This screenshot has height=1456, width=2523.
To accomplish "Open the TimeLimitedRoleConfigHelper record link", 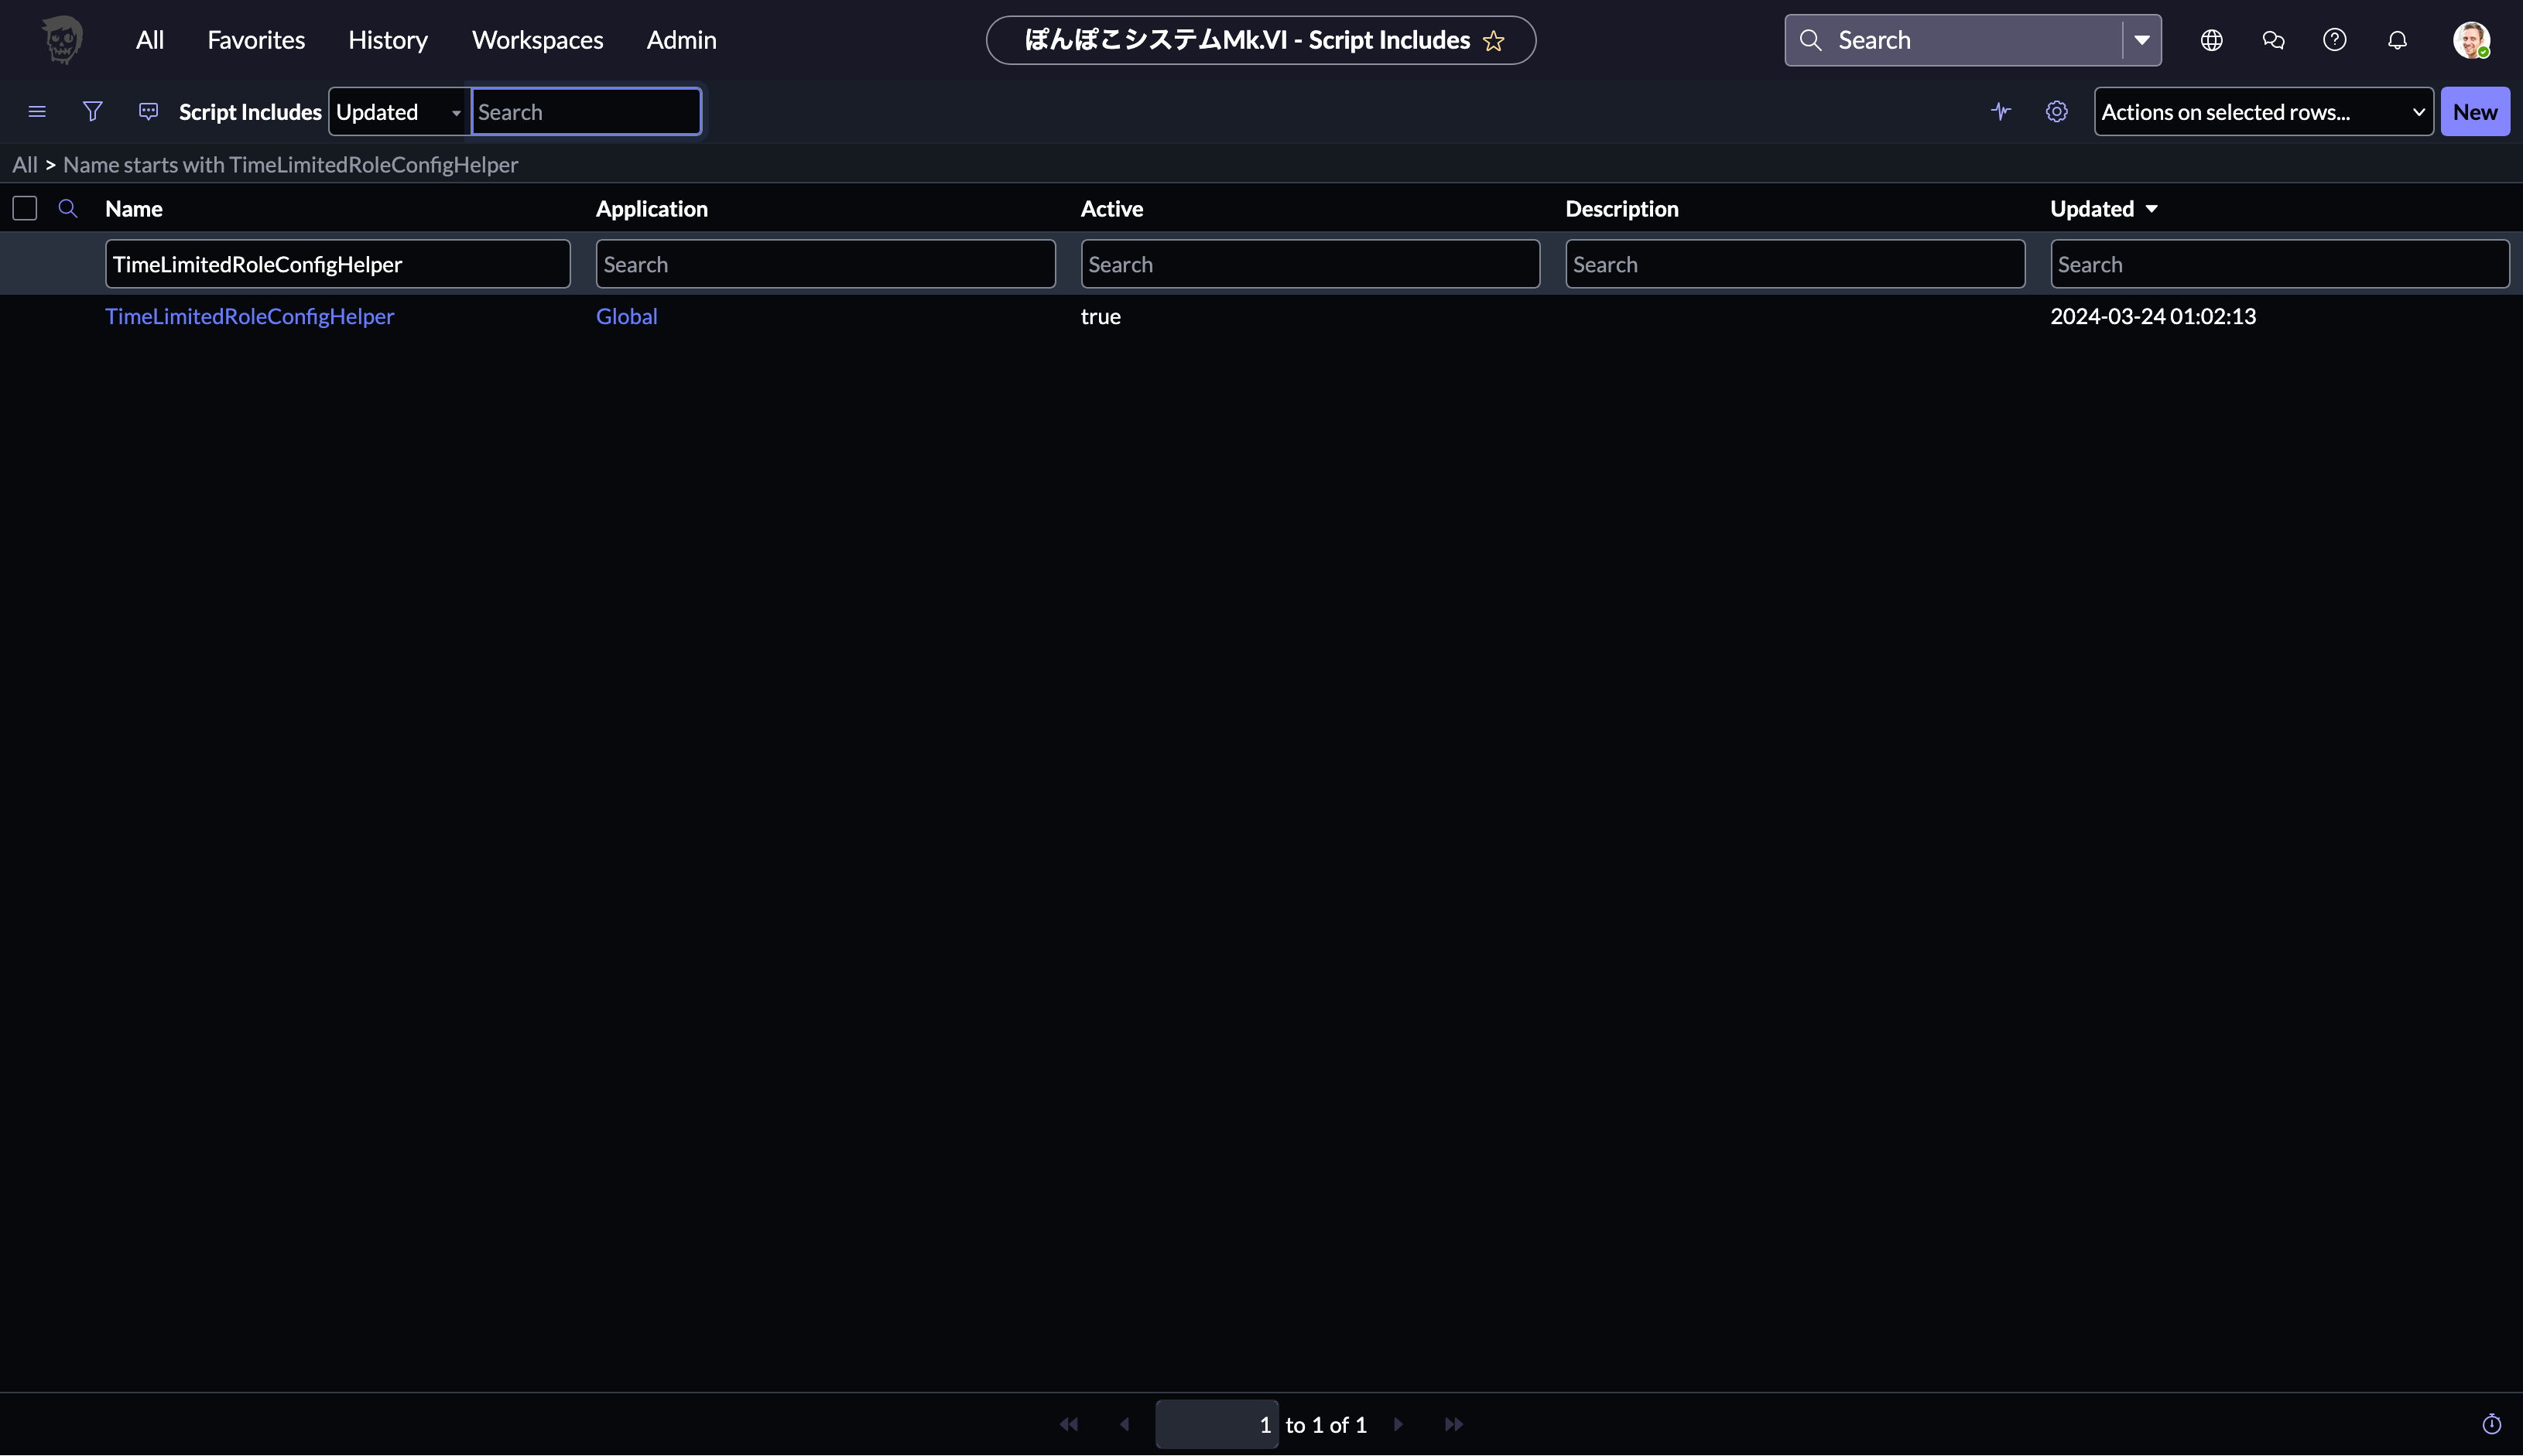I will coord(249,316).
